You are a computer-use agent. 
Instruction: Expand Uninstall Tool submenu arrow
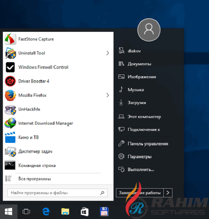[108, 53]
